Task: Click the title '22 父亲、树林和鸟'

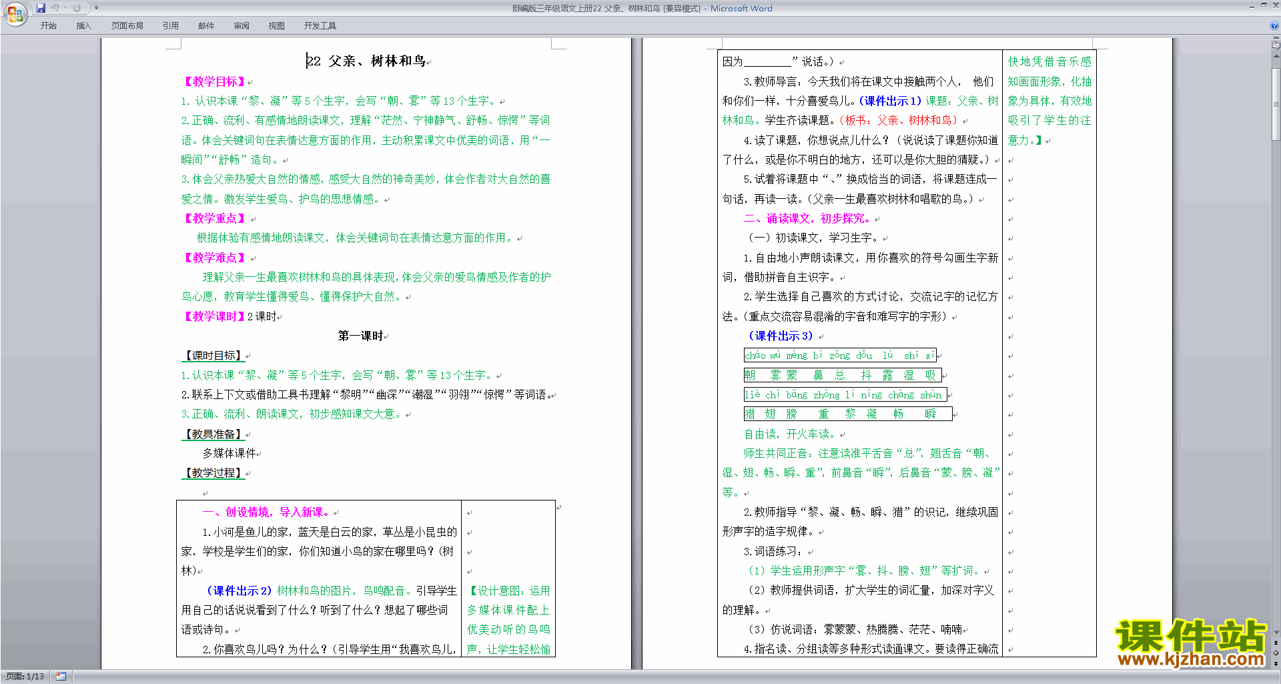Action: (x=366, y=61)
